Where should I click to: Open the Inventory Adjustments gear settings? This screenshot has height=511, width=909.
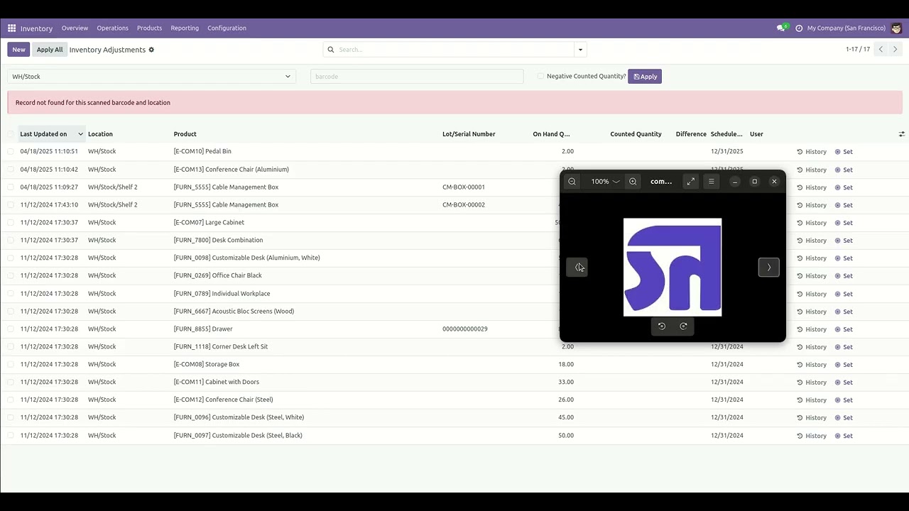point(151,50)
